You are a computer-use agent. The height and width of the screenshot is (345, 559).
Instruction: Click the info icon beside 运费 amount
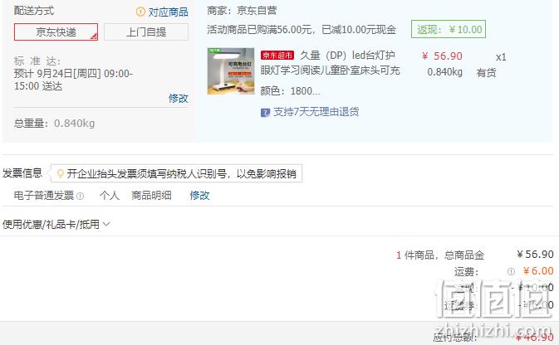(x=511, y=272)
